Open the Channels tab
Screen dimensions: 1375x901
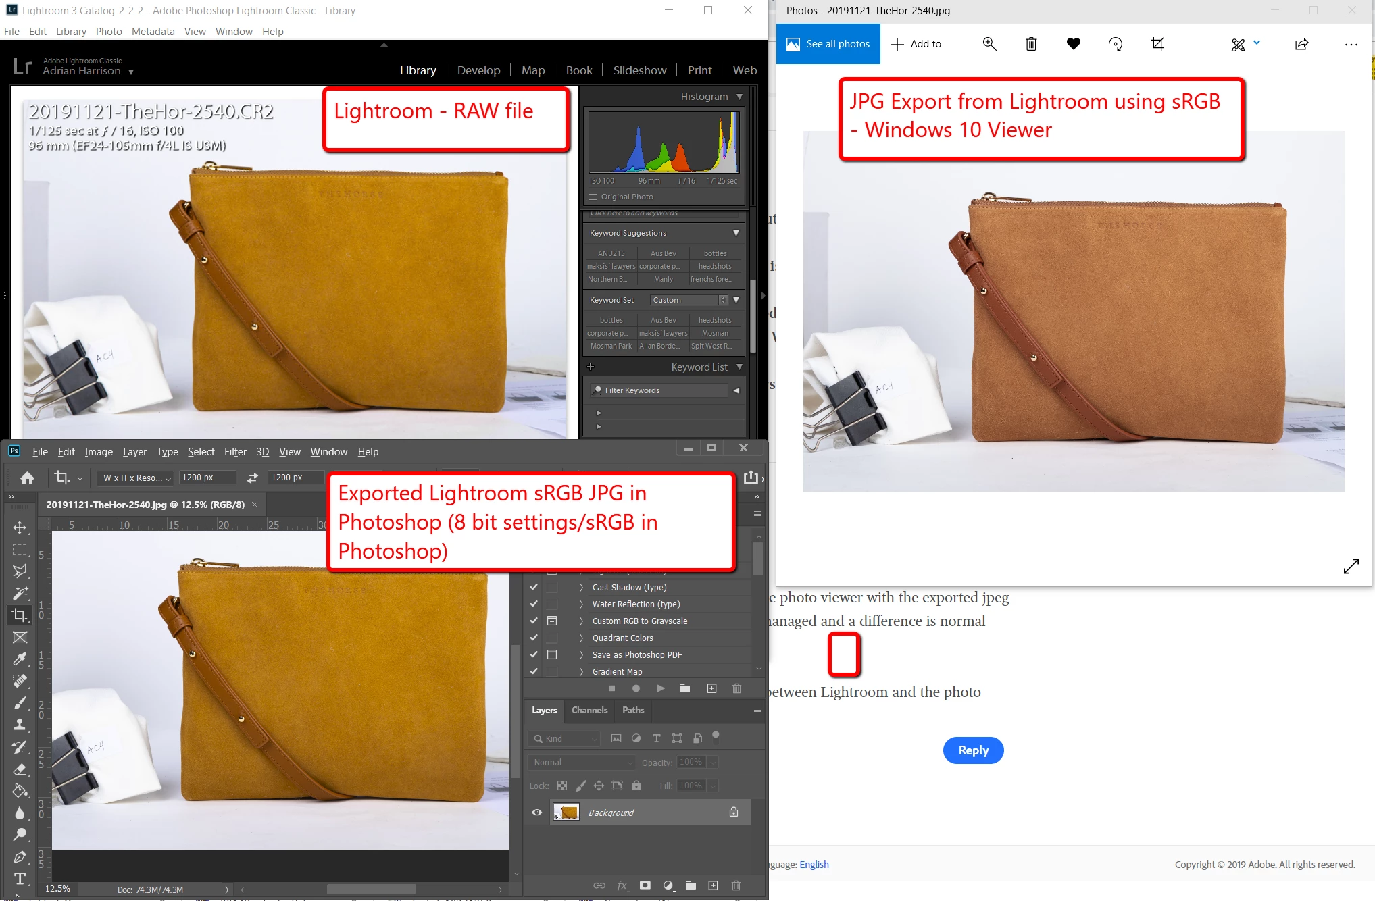pyautogui.click(x=589, y=710)
